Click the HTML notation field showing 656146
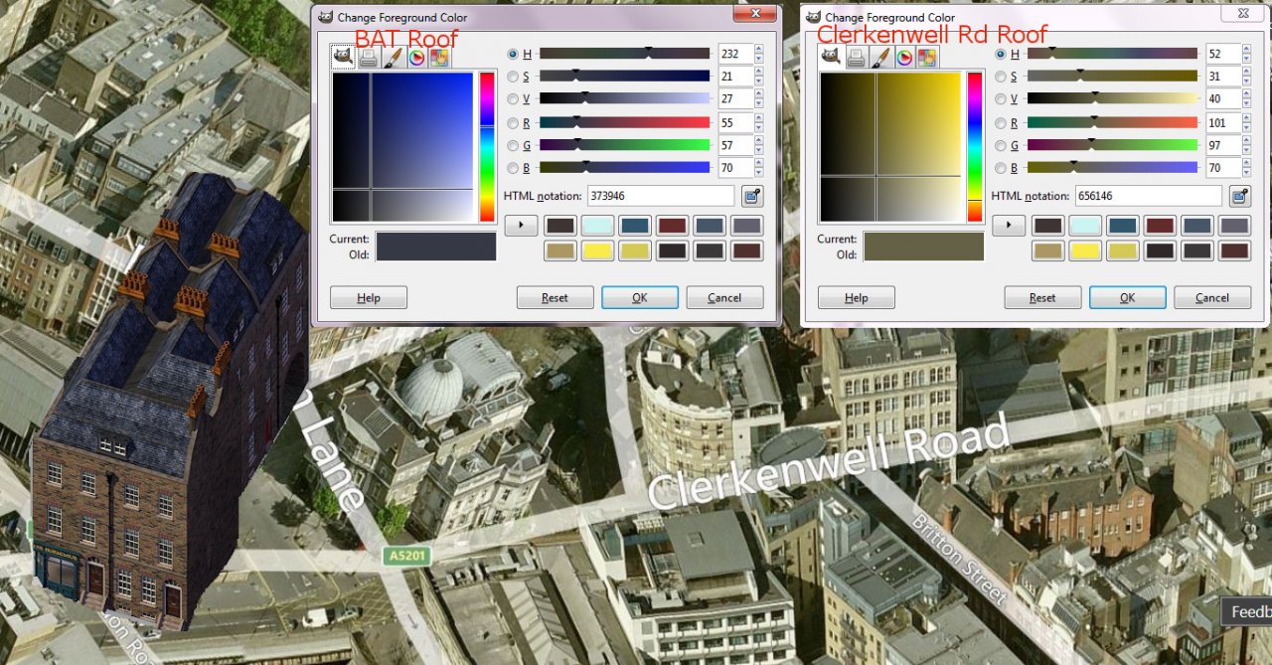 1148,196
